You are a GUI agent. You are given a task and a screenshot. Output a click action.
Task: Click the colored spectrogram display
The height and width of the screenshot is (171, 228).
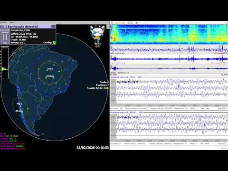point(169,34)
